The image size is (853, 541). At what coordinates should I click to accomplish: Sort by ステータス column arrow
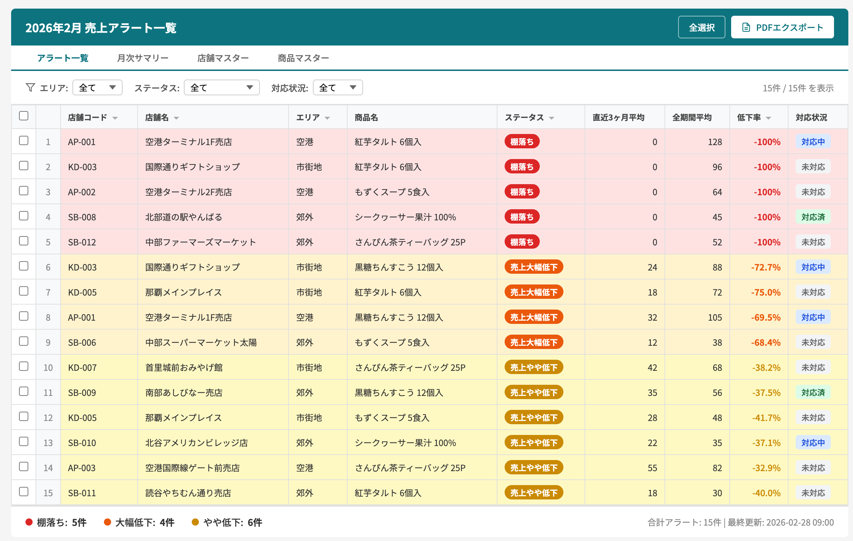click(x=552, y=117)
